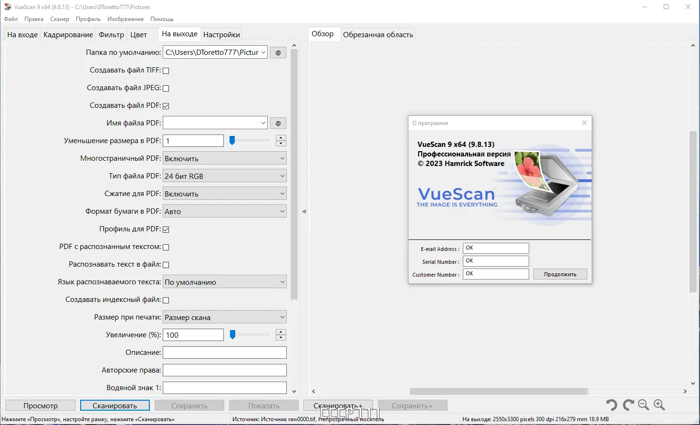The width and height of the screenshot is (700, 425).
Task: Click the Уменьшение размера в PDF value field
Action: 193,141
